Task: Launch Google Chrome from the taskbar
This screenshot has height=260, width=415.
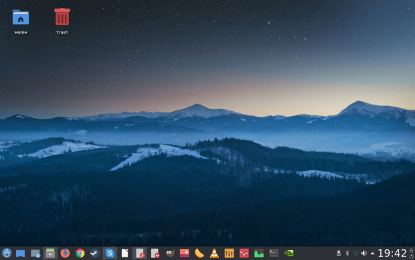Action: click(x=80, y=253)
